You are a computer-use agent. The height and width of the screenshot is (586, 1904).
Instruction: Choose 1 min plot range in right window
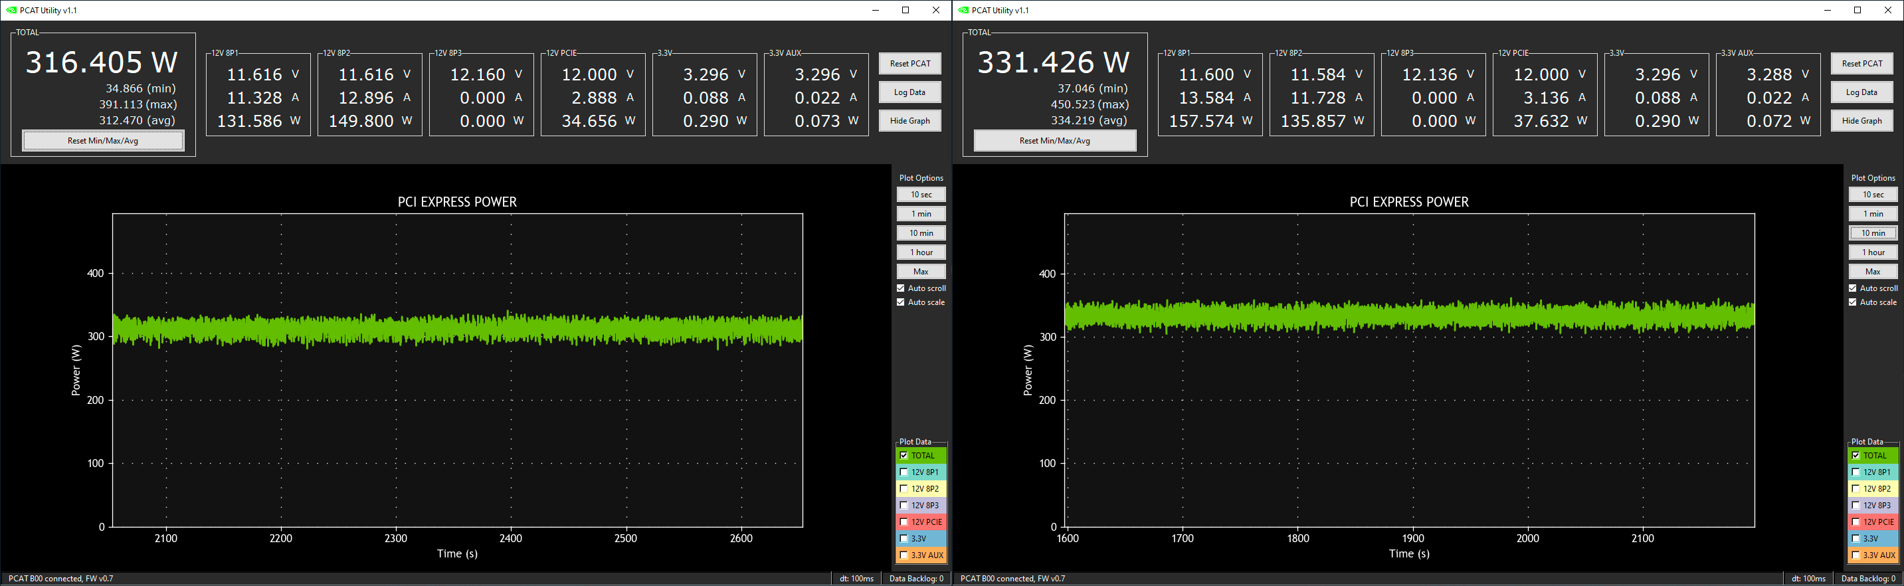point(1873,213)
